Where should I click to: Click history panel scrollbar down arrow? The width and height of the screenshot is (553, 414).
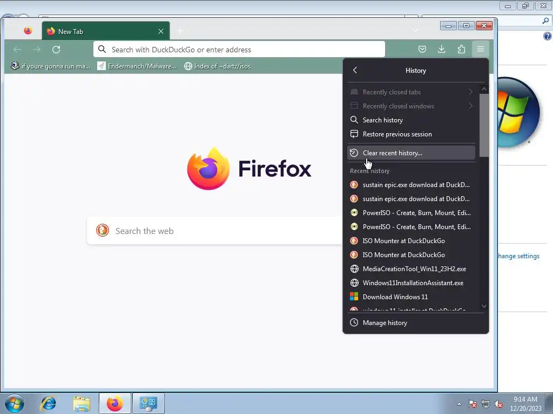pos(484,306)
